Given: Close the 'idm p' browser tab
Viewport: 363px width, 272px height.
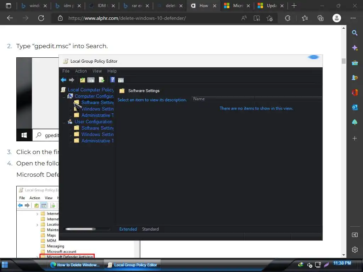Looking at the screenshot, I should [79, 6].
